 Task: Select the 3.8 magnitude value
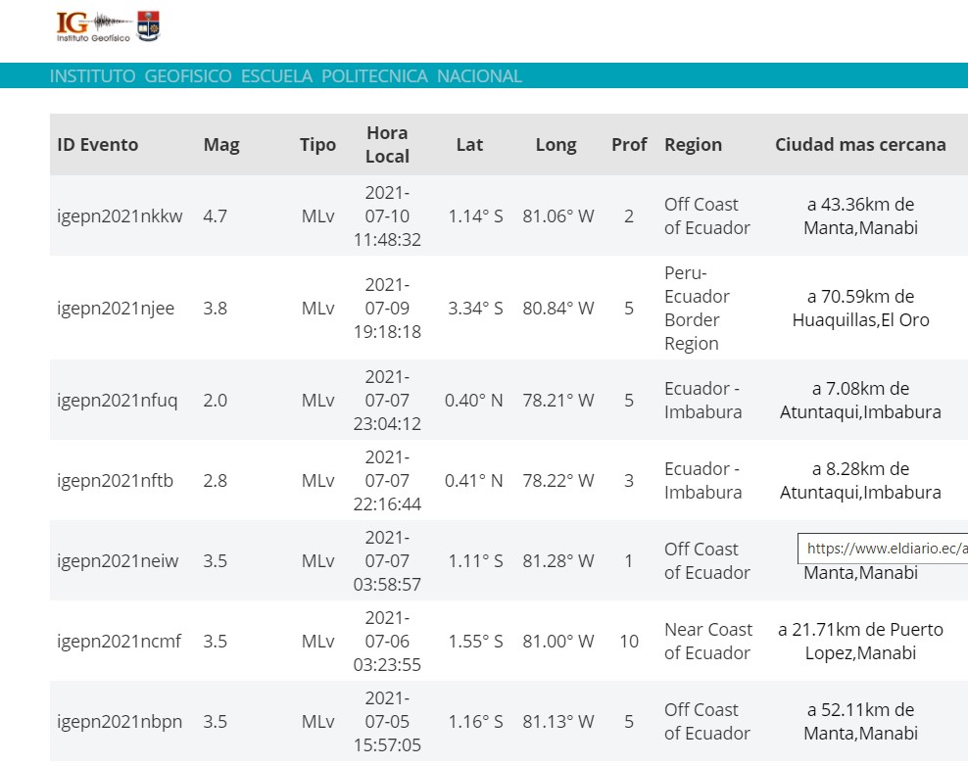pos(215,308)
